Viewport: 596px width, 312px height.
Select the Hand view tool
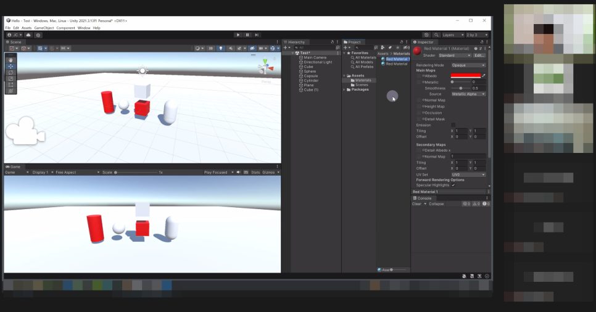[x=10, y=60]
